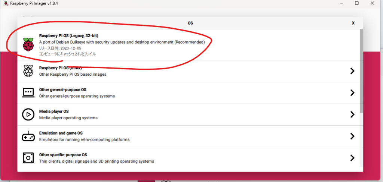Expand Emulation and game OS chevron arrow
Viewport: 383px width, 182px height.
click(352, 136)
